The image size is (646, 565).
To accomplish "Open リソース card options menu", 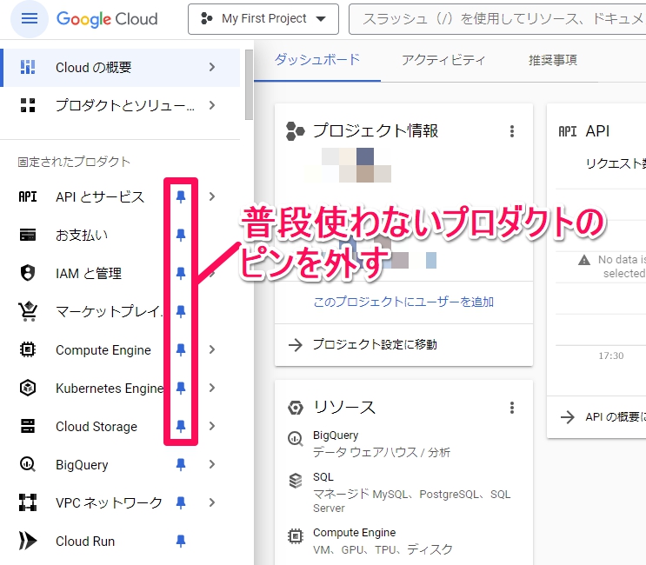I will pos(512,408).
